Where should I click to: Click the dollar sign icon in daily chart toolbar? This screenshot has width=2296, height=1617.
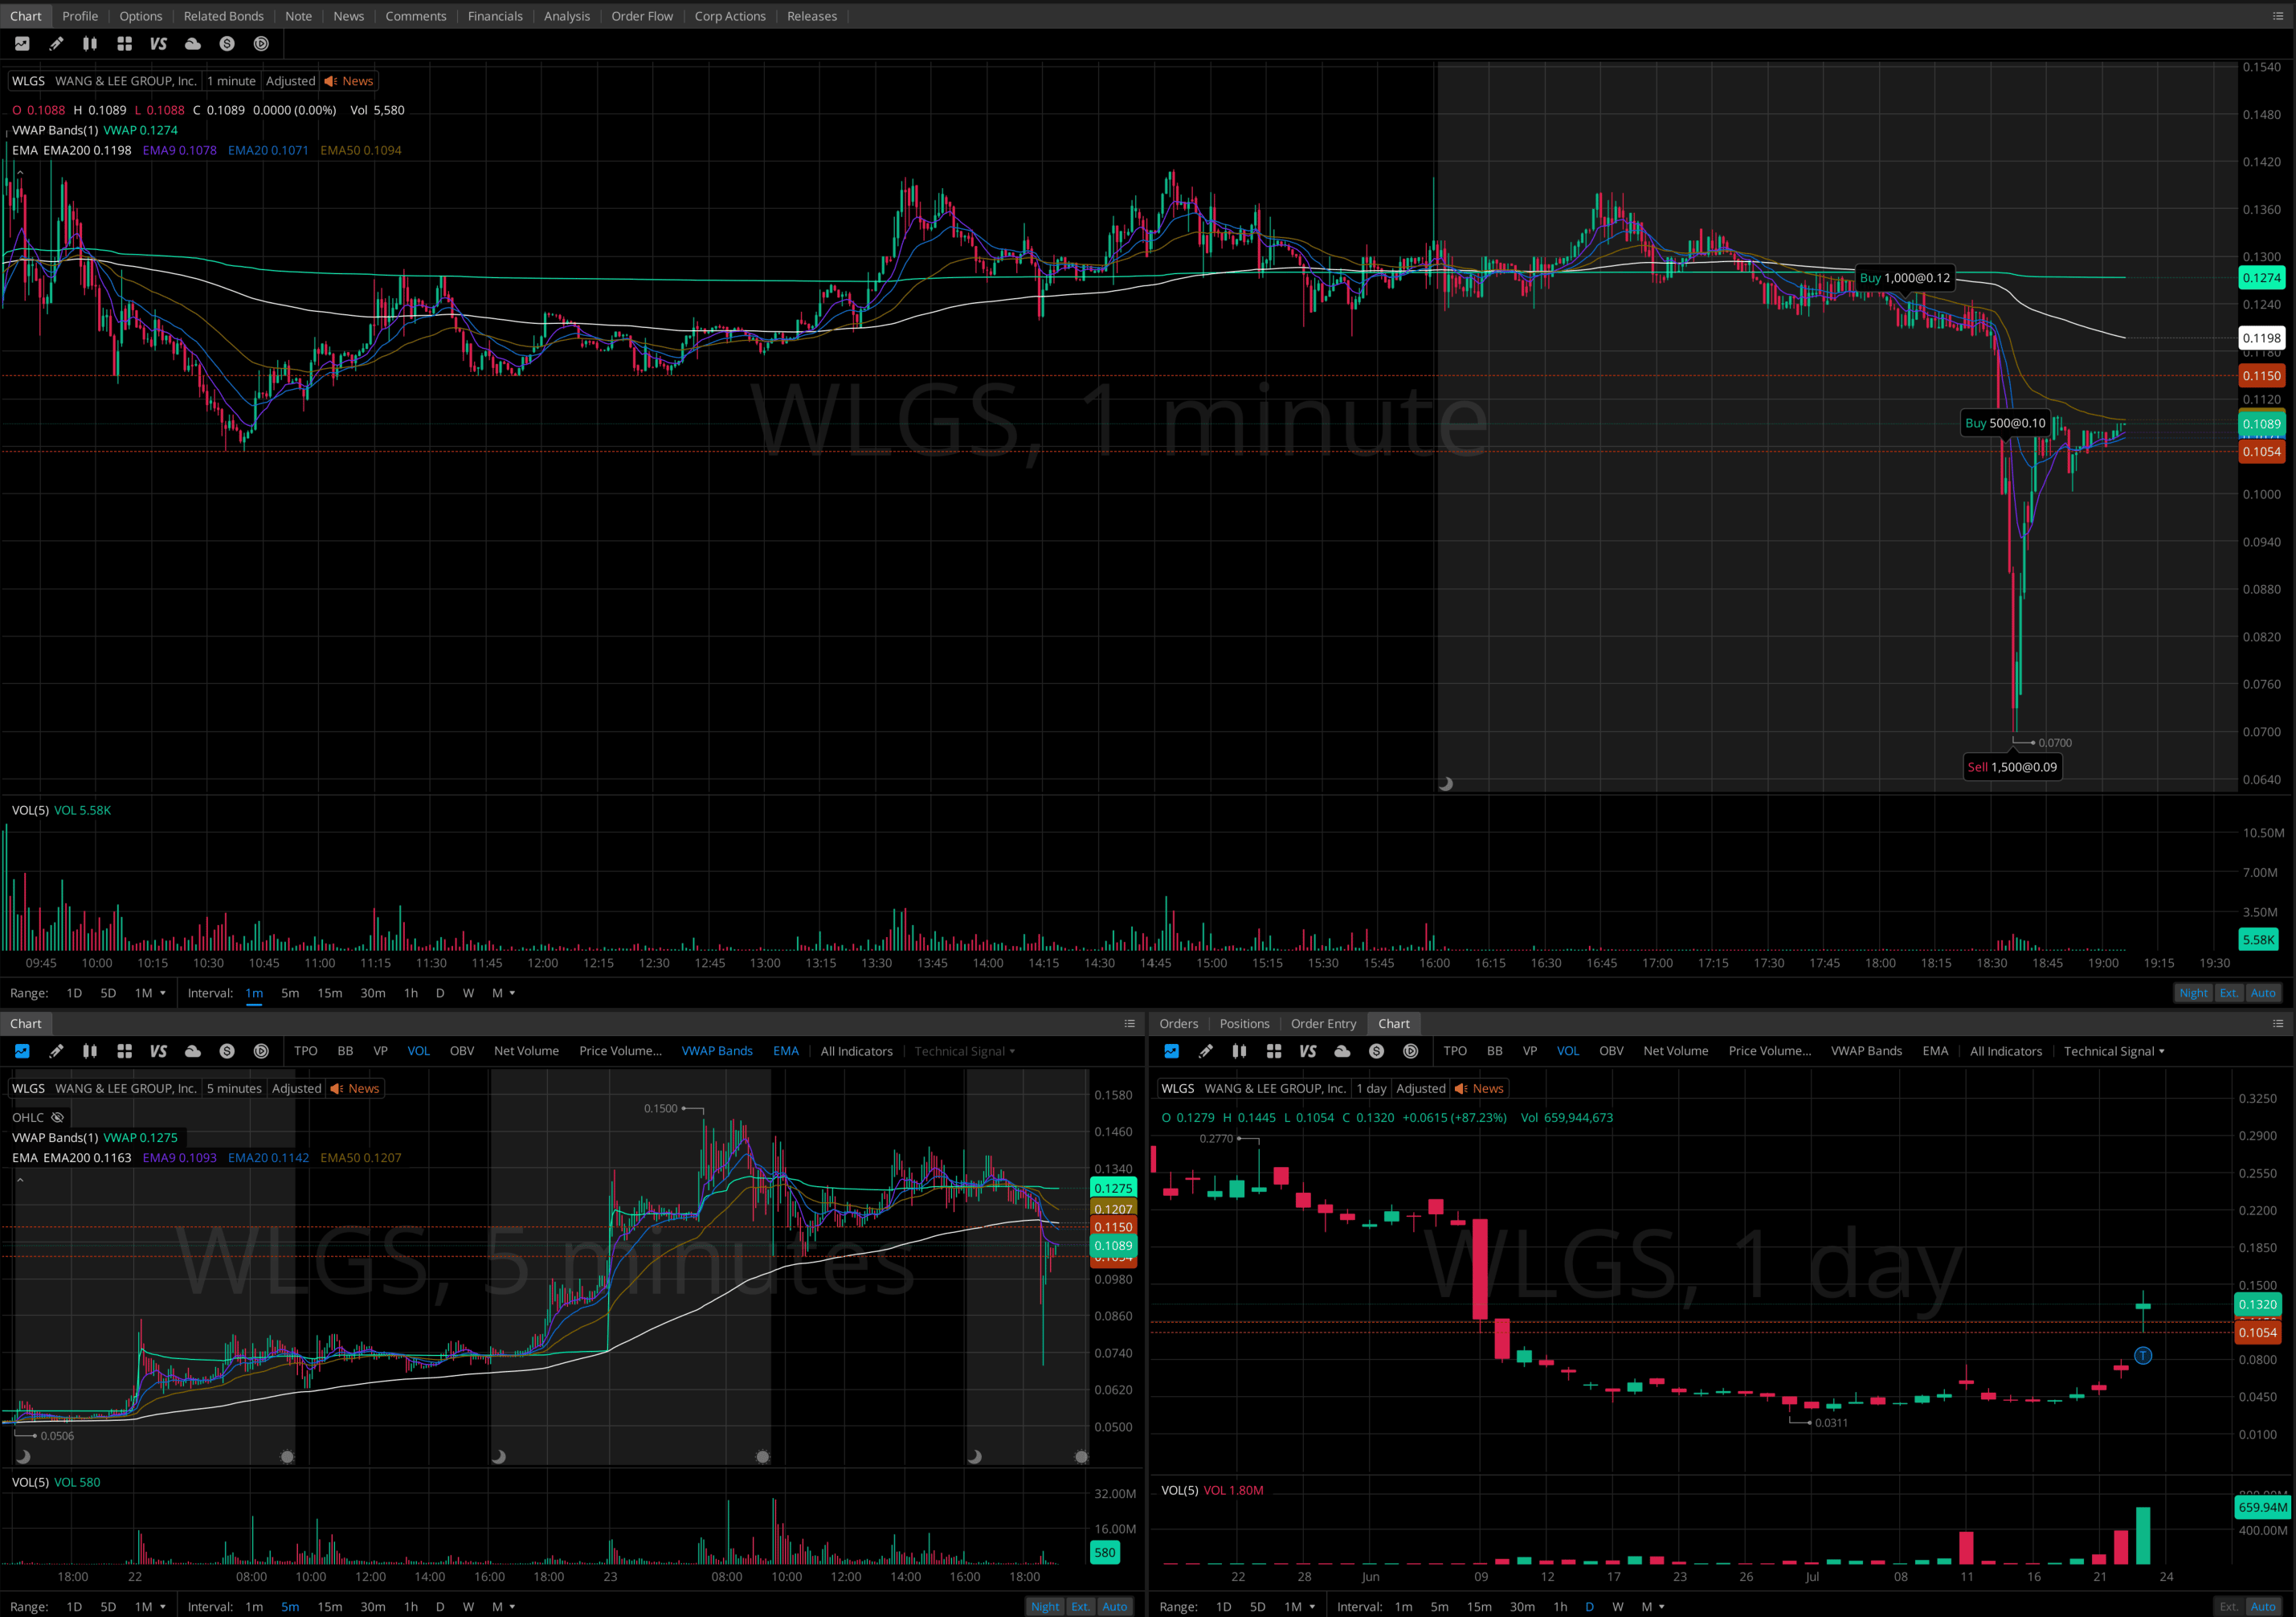(x=1376, y=1050)
